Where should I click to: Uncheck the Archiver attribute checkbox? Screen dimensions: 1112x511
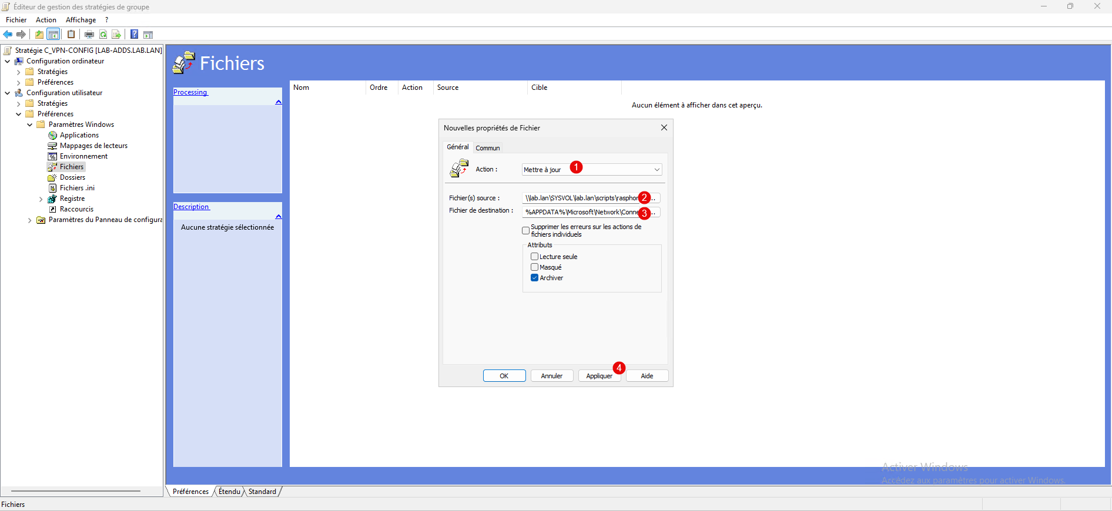tap(534, 278)
